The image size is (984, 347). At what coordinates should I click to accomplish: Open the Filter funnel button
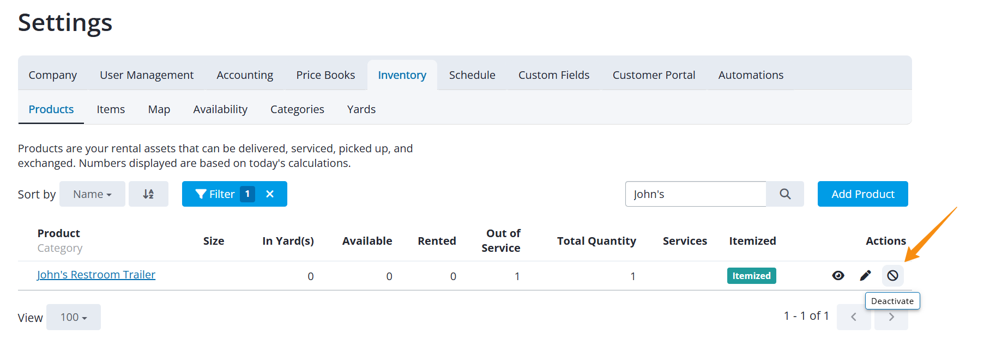pyautogui.click(x=215, y=194)
